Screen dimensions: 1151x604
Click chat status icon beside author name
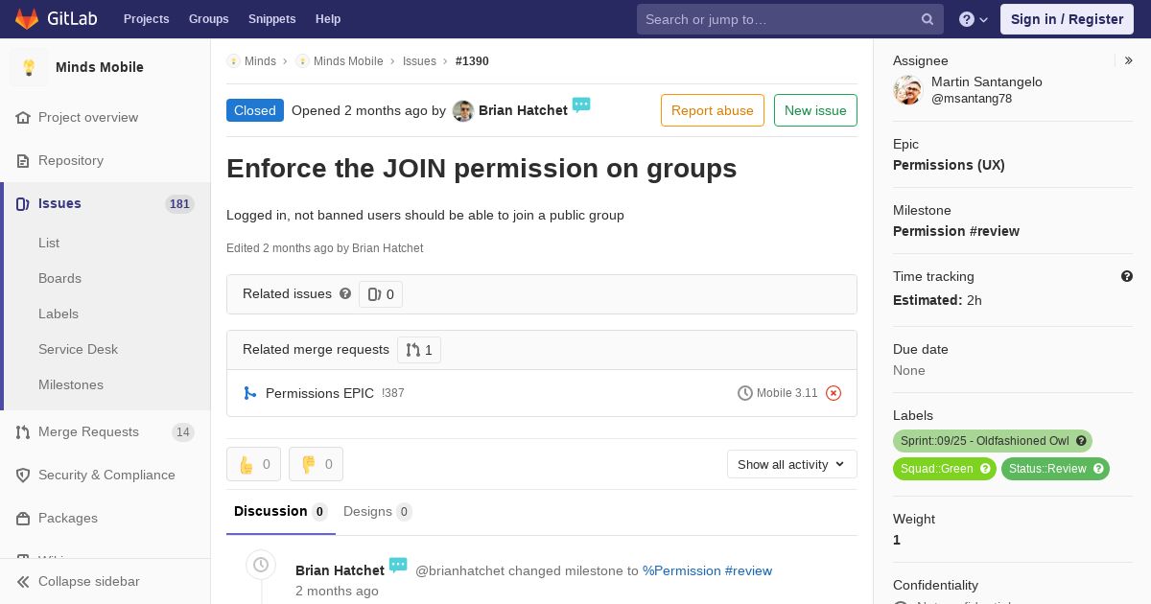581,105
